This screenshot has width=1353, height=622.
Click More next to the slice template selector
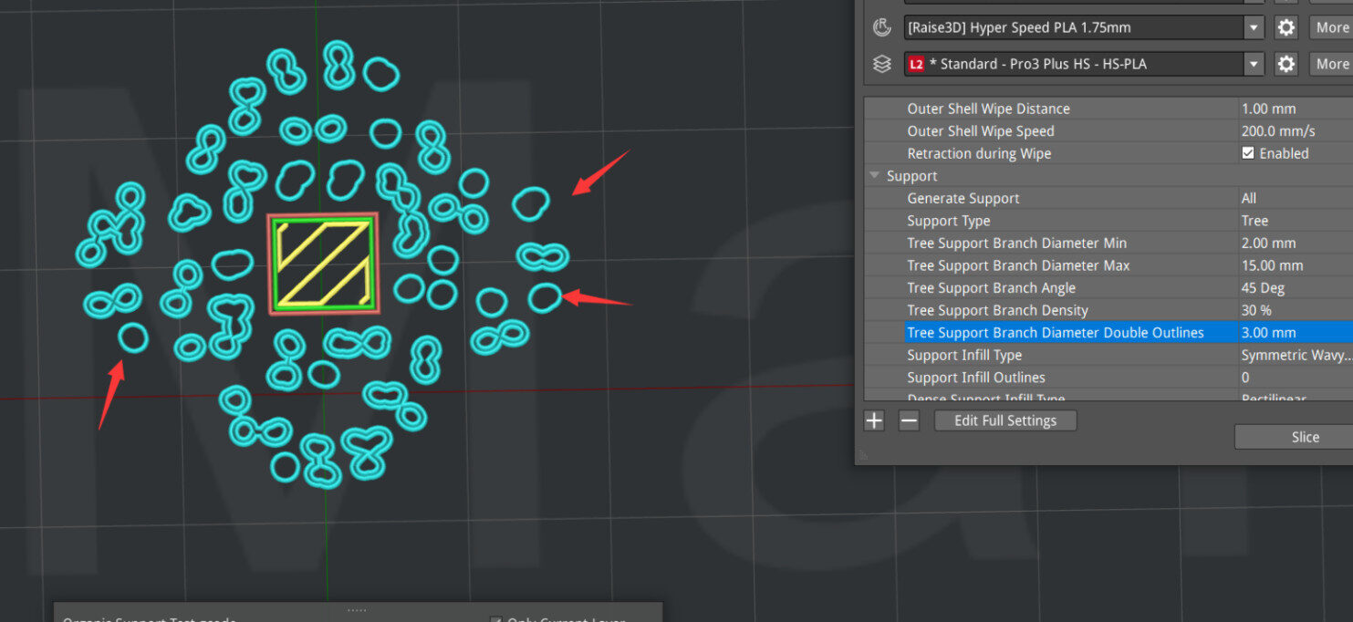click(1332, 64)
